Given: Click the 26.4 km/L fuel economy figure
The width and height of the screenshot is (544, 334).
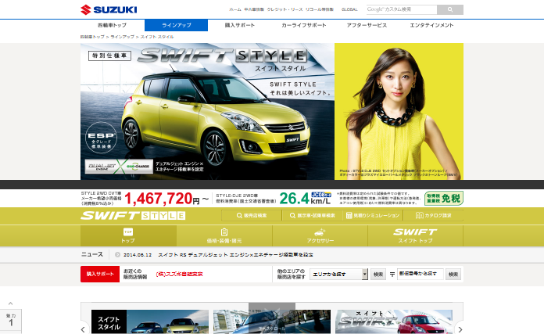Looking at the screenshot, I should [x=305, y=198].
